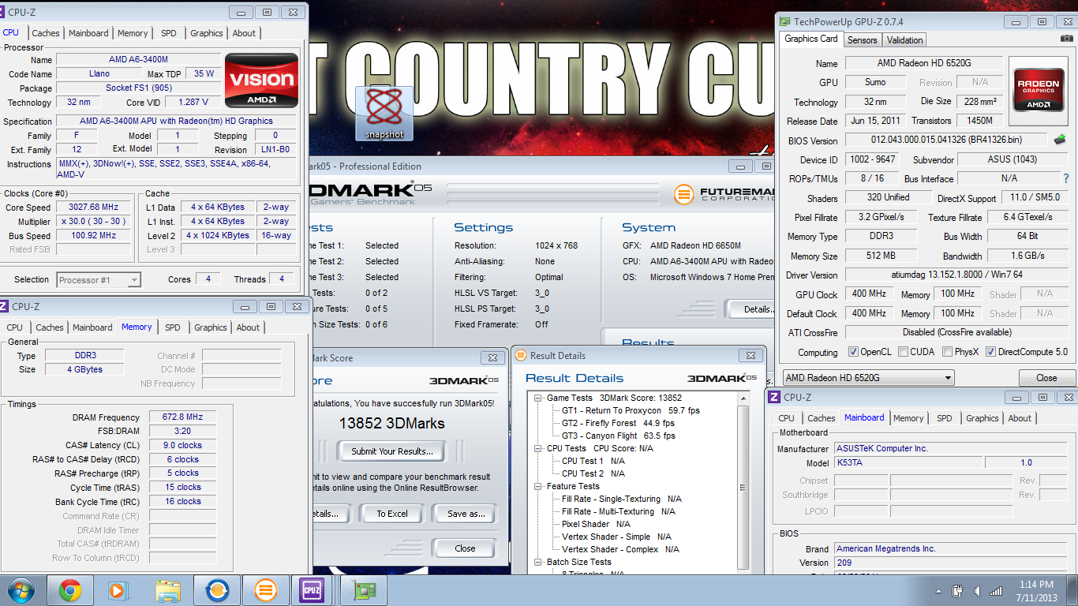Toggle the DirectCompute 5.0 checkbox
The image size is (1078, 606).
pos(990,352)
